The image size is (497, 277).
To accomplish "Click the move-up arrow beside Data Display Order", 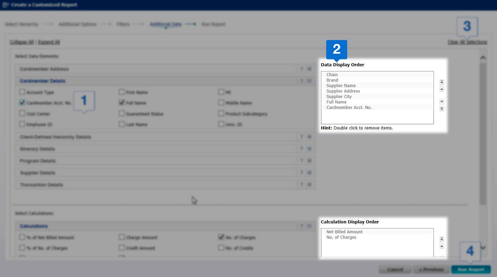I will click(441, 89).
